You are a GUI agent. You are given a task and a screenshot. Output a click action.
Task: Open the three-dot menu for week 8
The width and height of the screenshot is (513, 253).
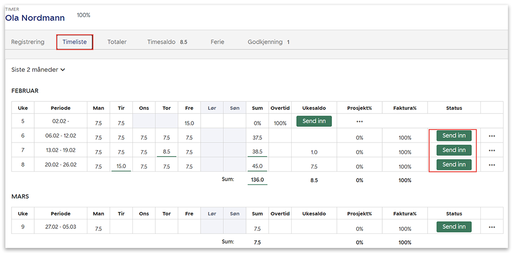(x=491, y=165)
